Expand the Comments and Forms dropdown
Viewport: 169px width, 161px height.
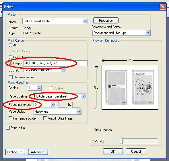coord(148,33)
